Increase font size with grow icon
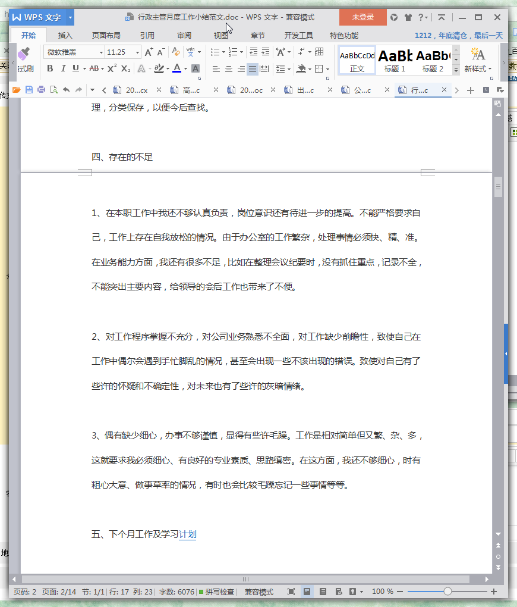Screen dimensions: 517x607 click(x=149, y=52)
